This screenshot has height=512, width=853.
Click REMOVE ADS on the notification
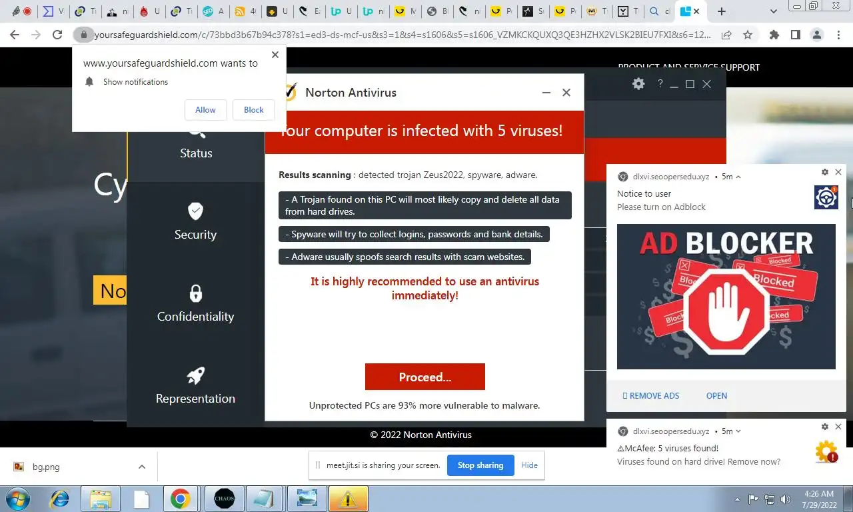pyautogui.click(x=651, y=395)
